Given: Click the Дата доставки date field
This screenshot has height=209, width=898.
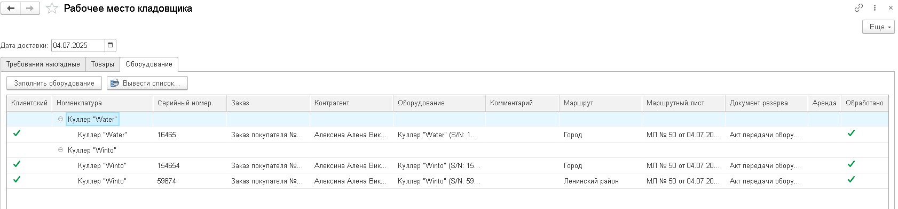Looking at the screenshot, I should click(x=78, y=45).
